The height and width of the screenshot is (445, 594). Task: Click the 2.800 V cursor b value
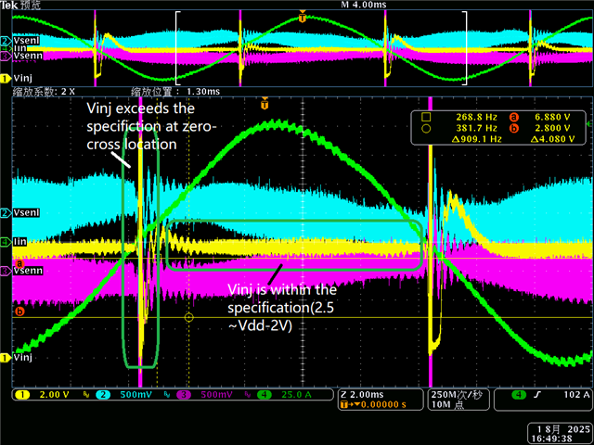[552, 128]
